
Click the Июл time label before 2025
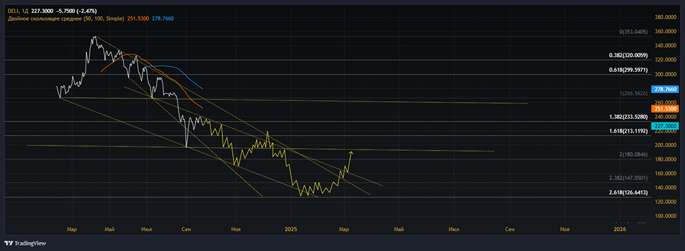(147, 228)
